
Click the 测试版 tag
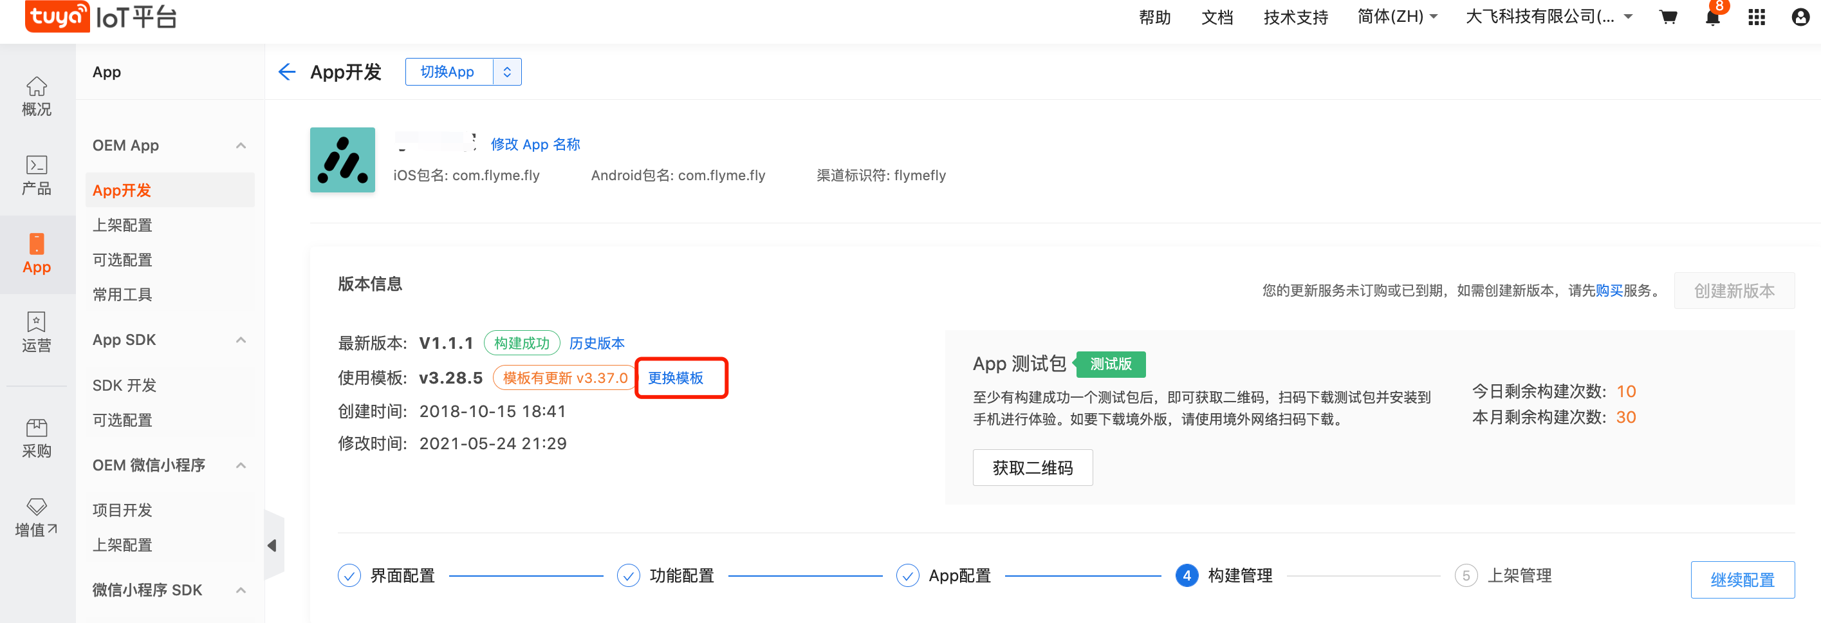1110,364
